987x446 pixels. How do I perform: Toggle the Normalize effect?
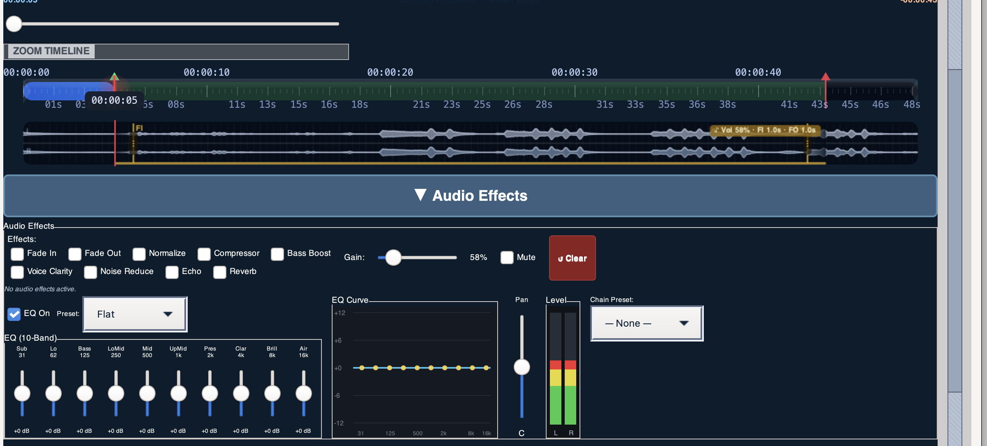point(140,255)
